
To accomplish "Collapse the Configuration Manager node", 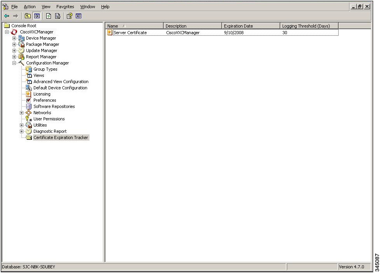I will click(14, 63).
